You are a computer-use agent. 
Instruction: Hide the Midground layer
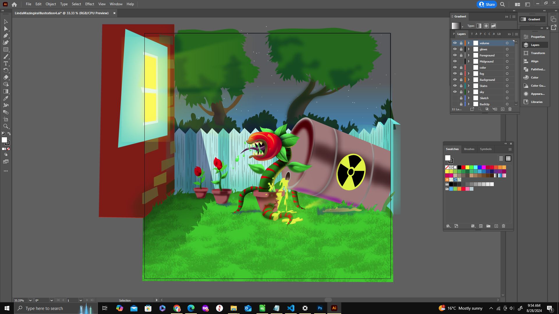pyautogui.click(x=455, y=61)
